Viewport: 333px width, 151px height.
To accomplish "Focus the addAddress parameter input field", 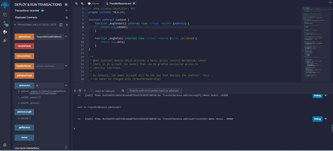I will (x=49, y=37).
